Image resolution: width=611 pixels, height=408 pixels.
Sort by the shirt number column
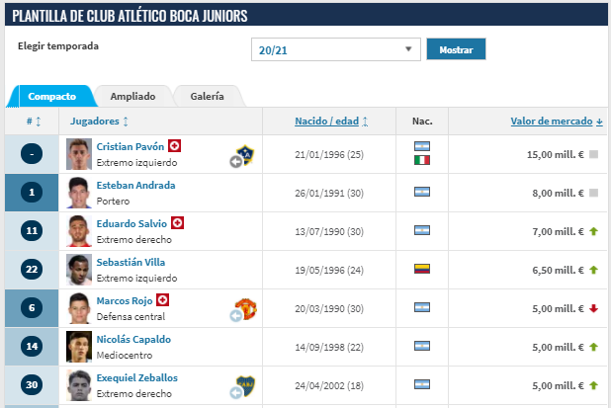[x=34, y=121]
